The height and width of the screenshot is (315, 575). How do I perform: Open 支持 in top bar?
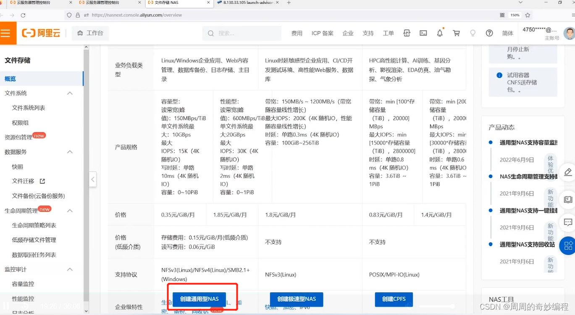[x=368, y=33]
